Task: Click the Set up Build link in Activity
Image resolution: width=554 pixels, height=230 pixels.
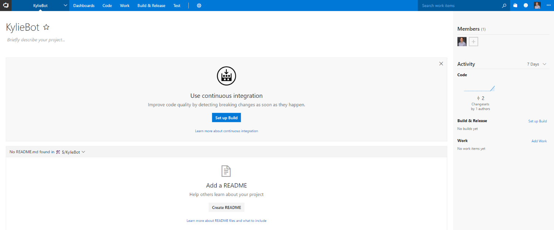Action: [537, 121]
